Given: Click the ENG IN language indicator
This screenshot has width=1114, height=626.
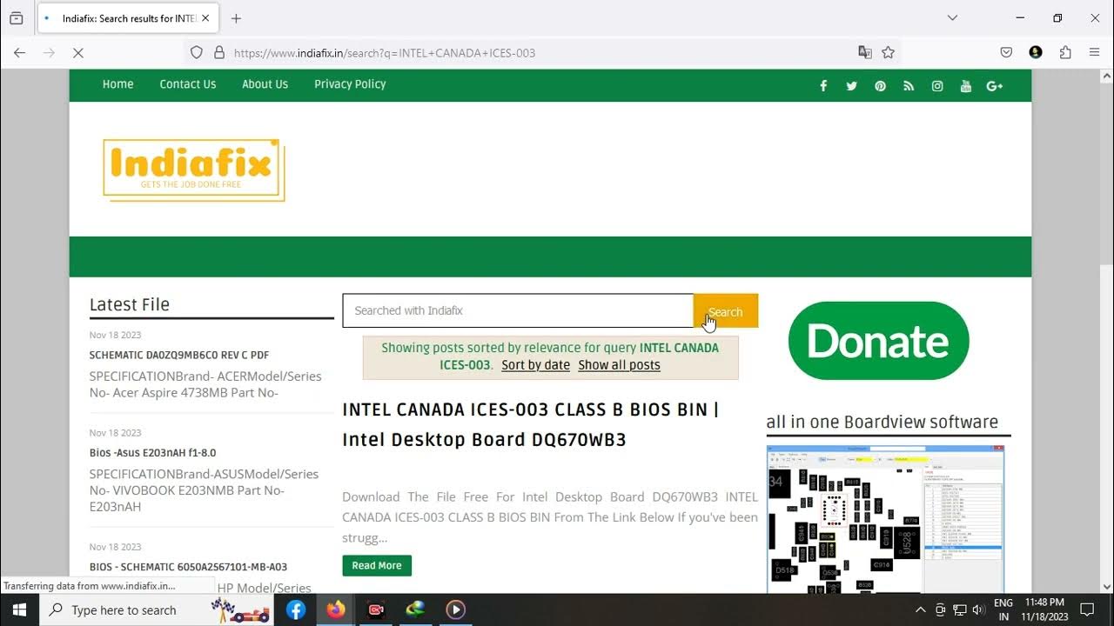Looking at the screenshot, I should point(1003,609).
